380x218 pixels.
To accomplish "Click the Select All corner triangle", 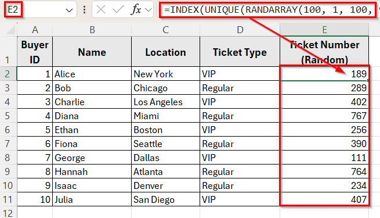I will pyautogui.click(x=10, y=30).
